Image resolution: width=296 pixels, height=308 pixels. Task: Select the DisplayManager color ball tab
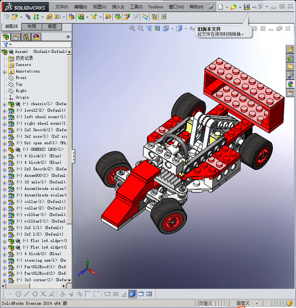point(36,37)
